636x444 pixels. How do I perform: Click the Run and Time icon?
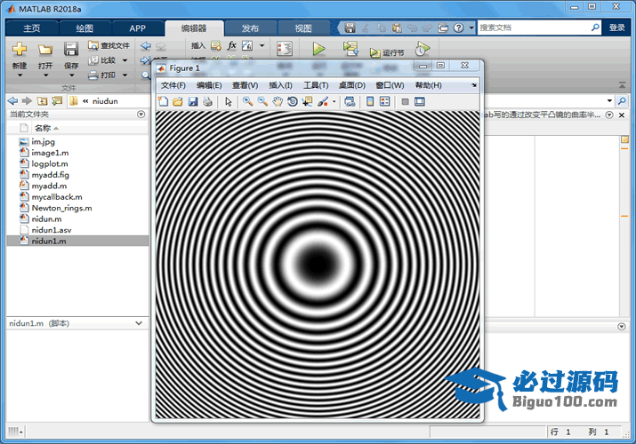point(422,49)
